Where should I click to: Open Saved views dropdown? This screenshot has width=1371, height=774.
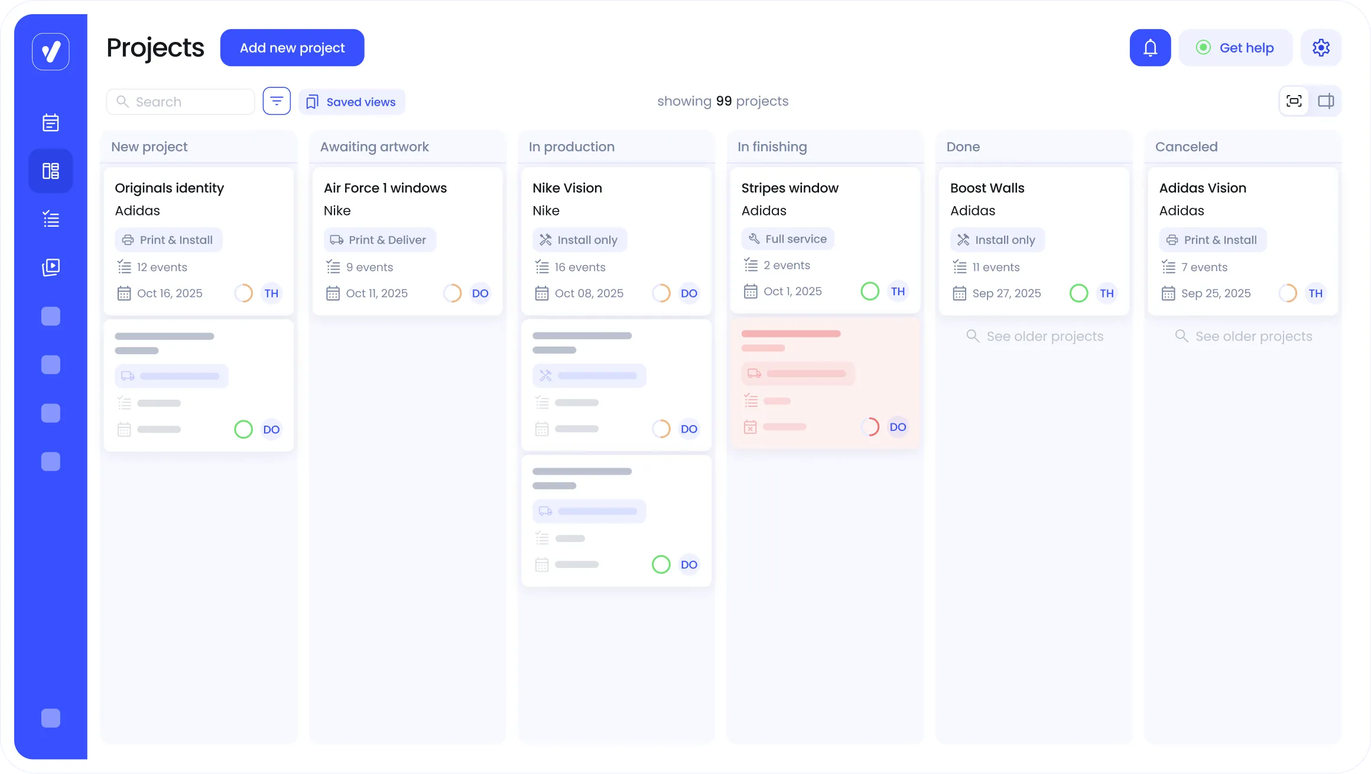(352, 102)
